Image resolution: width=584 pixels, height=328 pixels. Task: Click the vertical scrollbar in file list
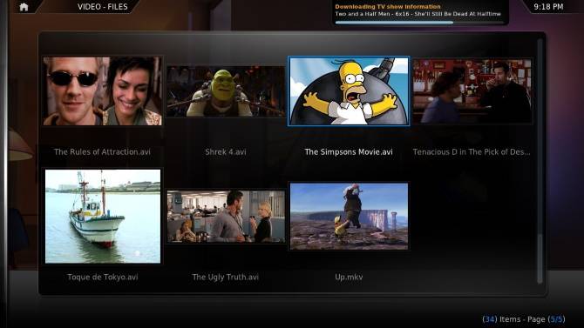(540, 161)
